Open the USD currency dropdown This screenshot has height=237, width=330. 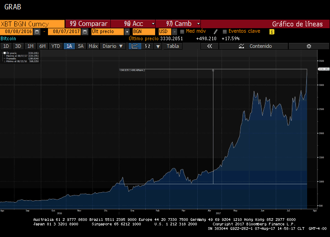(x=174, y=32)
